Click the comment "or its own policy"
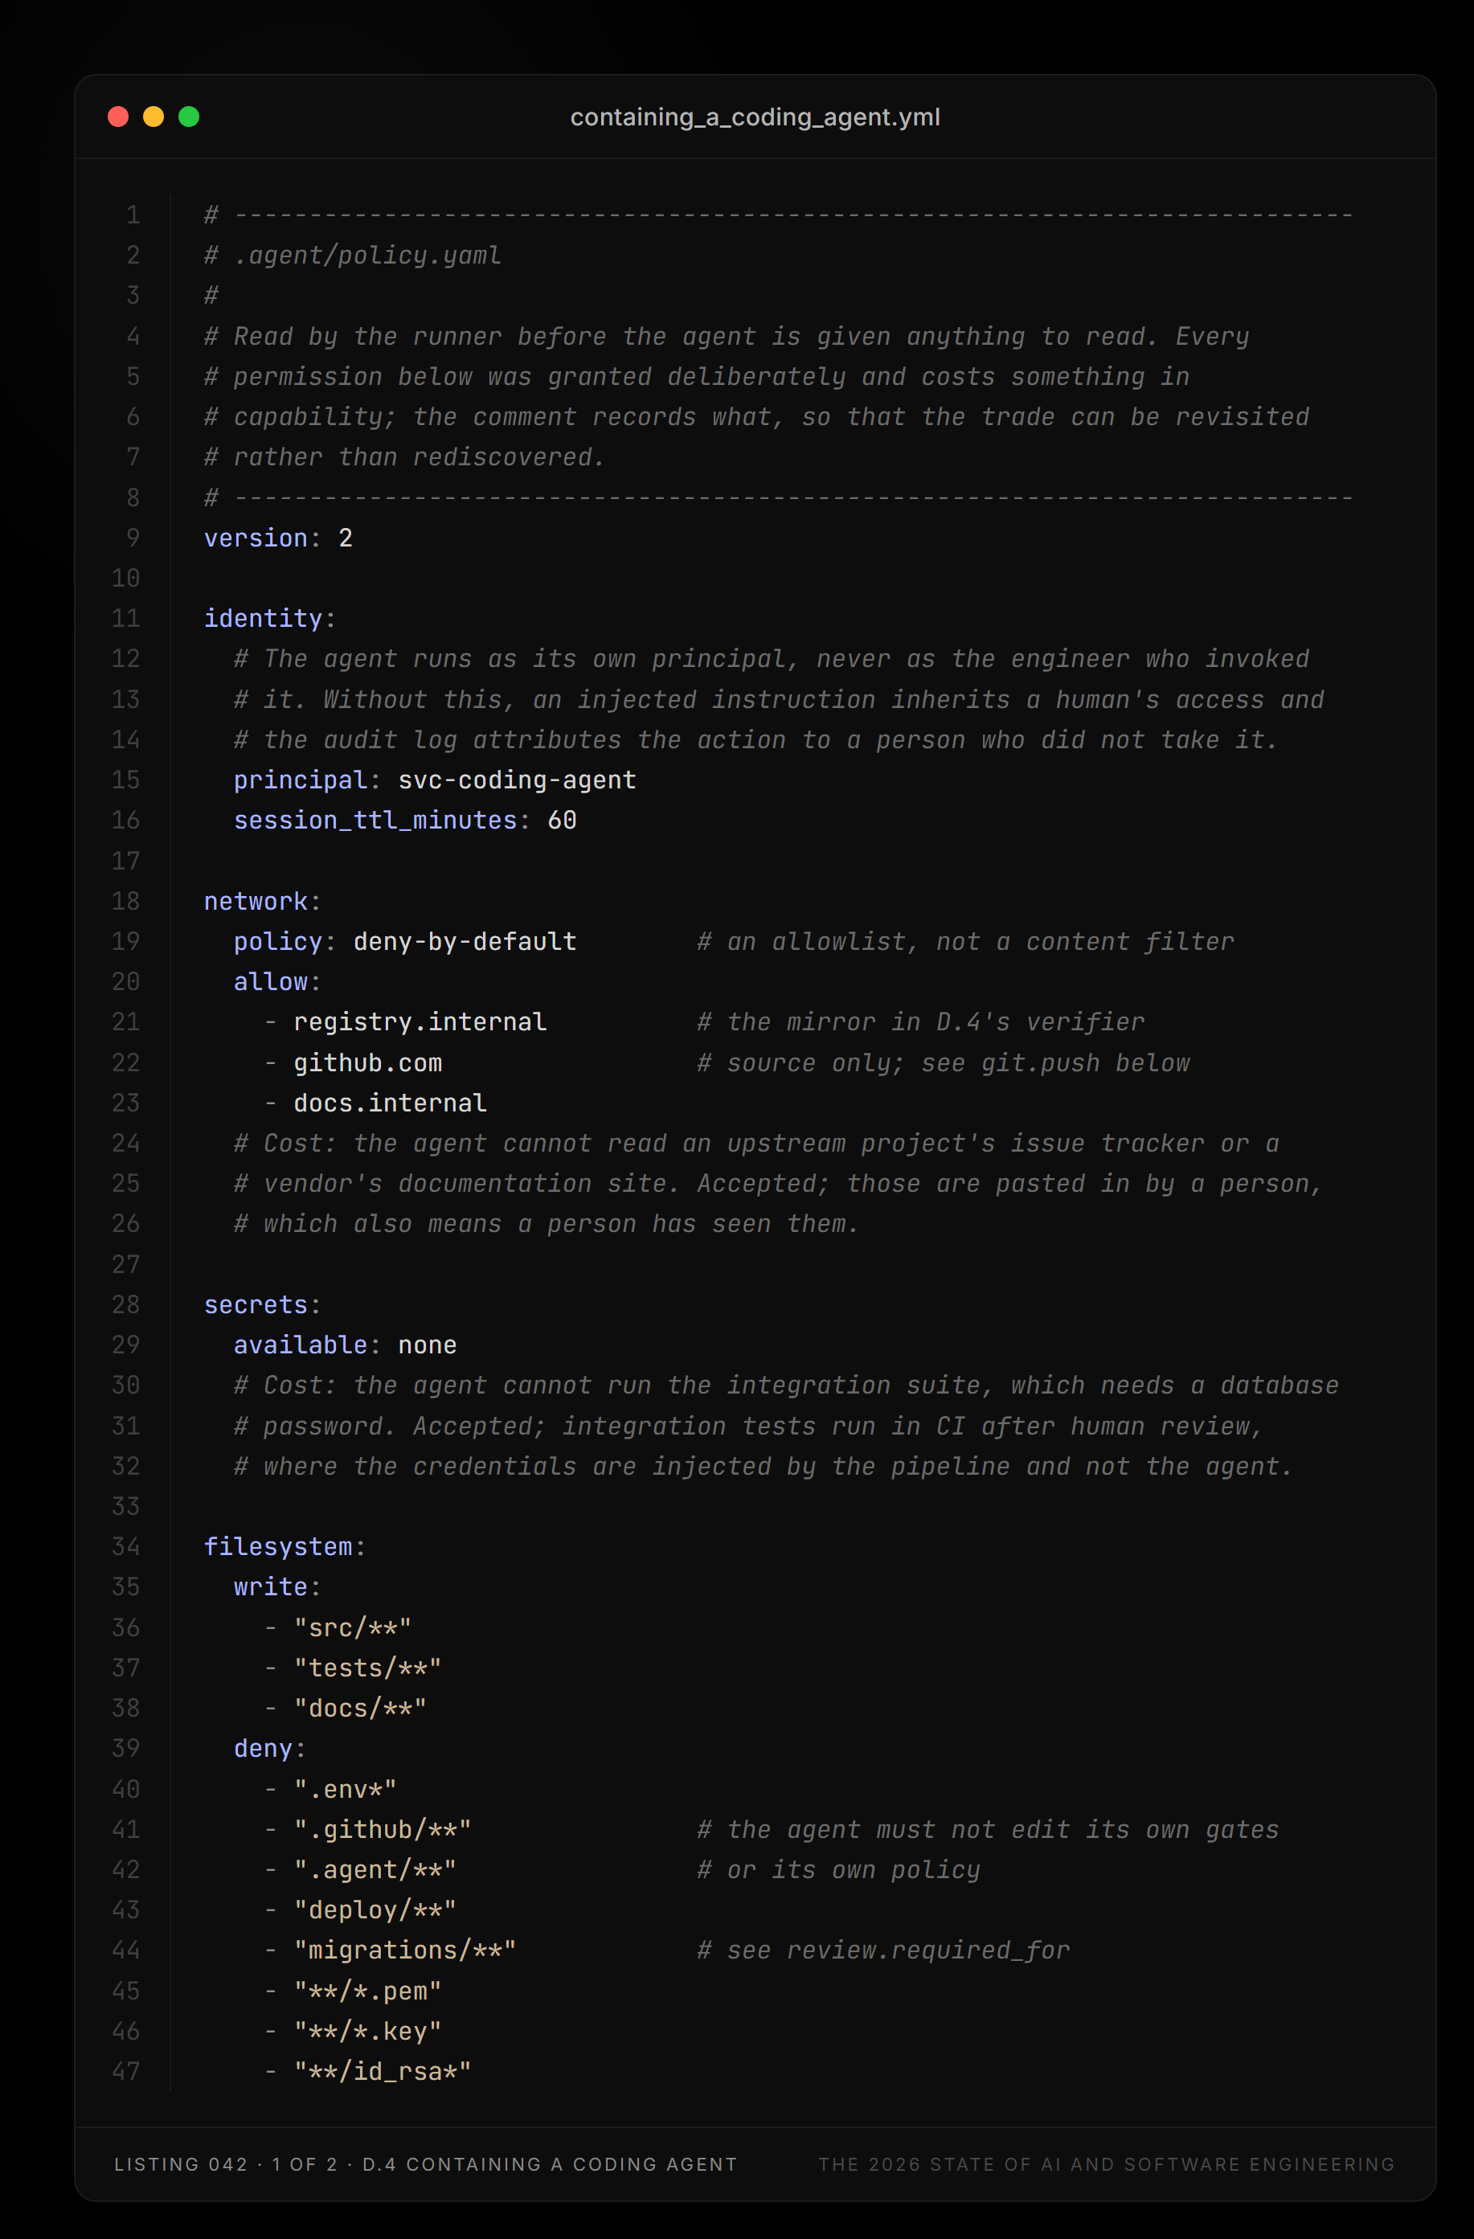1474x2239 pixels. click(x=854, y=1869)
